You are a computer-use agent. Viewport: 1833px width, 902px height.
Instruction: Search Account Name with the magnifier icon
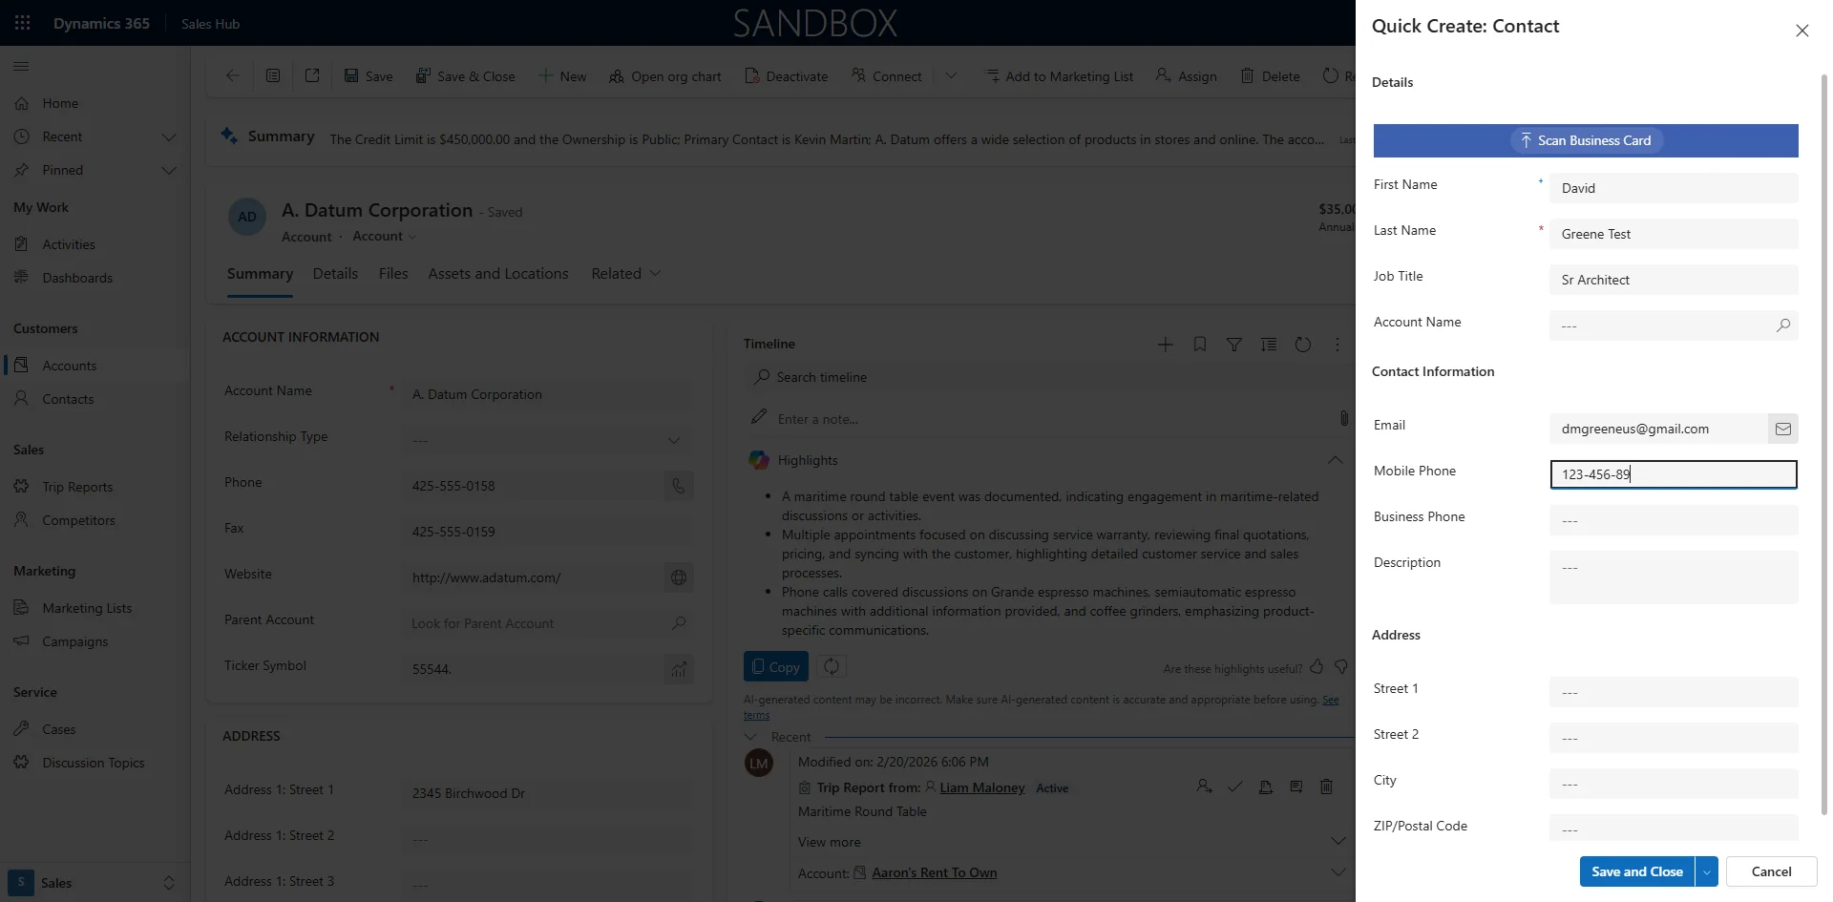1782,325
